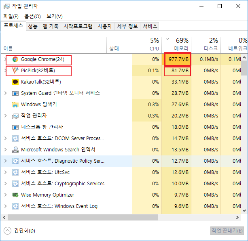
Task: Select the KakaoTalk(32비트) process name
Action: (x=41, y=82)
